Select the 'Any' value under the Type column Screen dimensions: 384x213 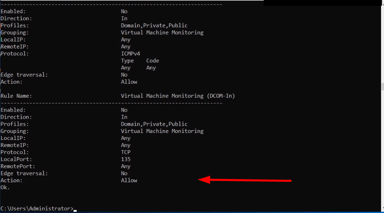click(126, 68)
